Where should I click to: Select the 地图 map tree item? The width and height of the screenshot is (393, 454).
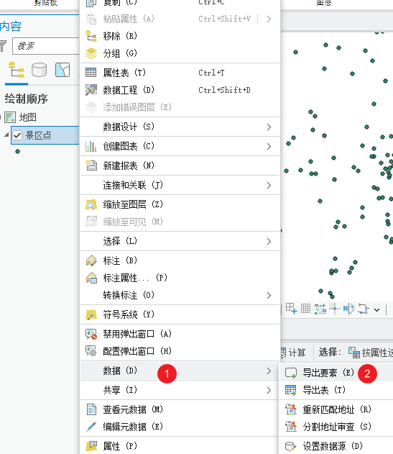point(28,117)
